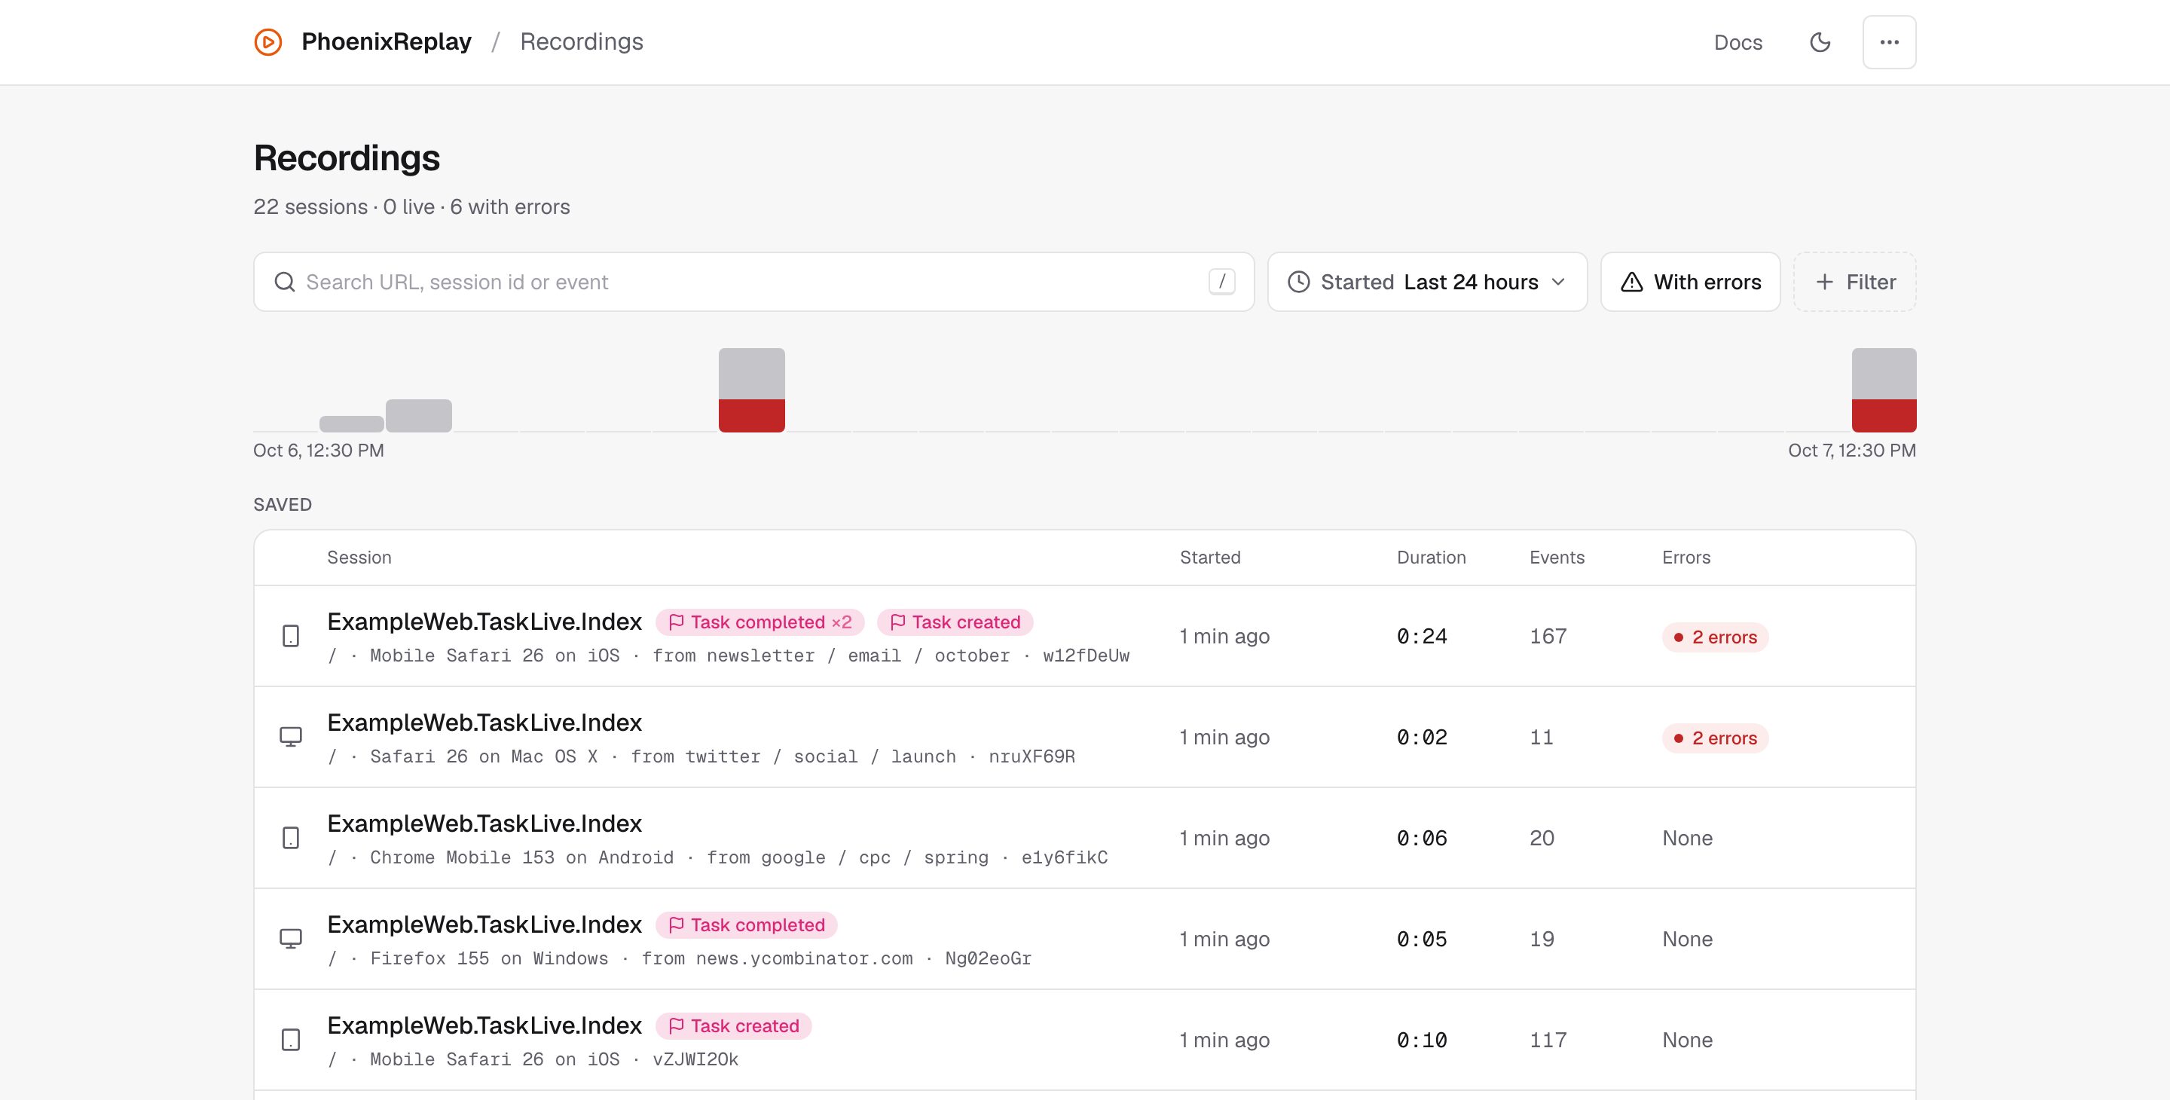The height and width of the screenshot is (1100, 2170).
Task: Select the rightmost histogram bar
Action: (1884, 390)
